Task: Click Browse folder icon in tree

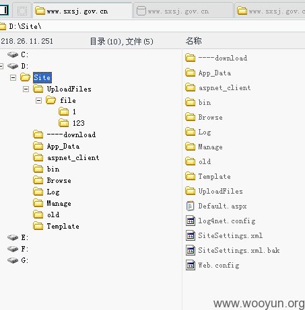Action: [38, 180]
